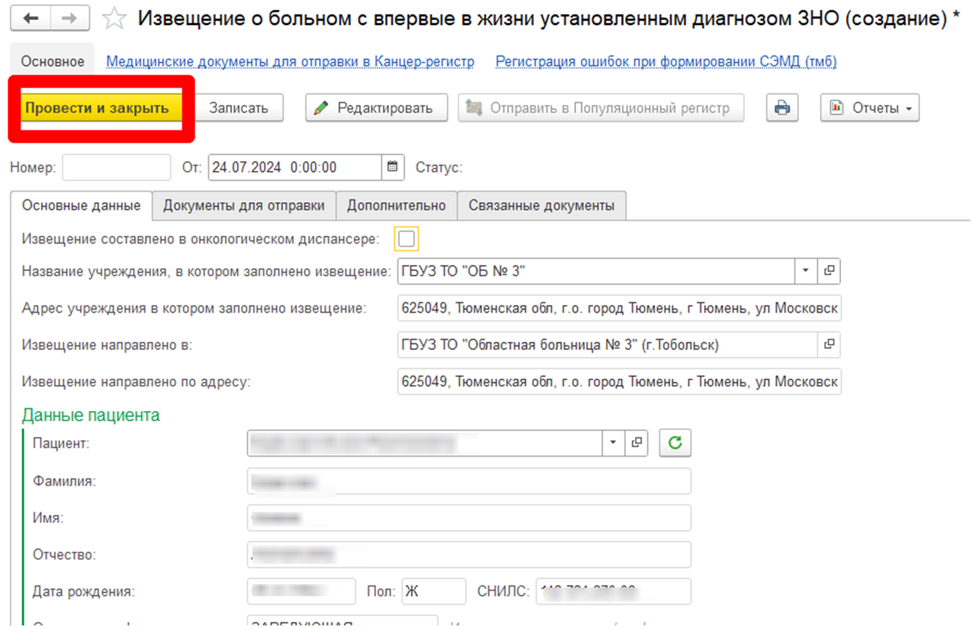Click the back navigation arrow
The width and height of the screenshot is (972, 629).
[30, 19]
